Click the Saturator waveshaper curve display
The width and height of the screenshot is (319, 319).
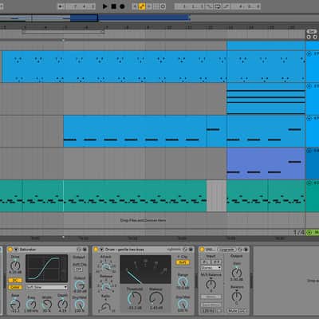tap(47, 268)
